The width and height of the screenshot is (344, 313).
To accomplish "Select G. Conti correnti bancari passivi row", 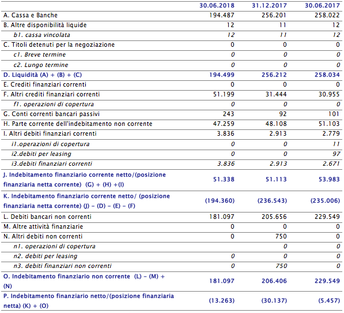I will 172,114.
